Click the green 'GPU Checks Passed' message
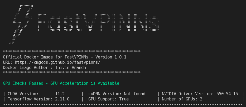 [x=61, y=83]
